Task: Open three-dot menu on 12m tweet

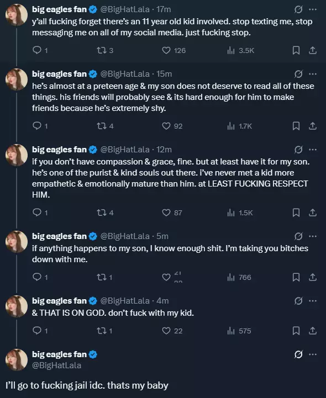Action: (313, 150)
